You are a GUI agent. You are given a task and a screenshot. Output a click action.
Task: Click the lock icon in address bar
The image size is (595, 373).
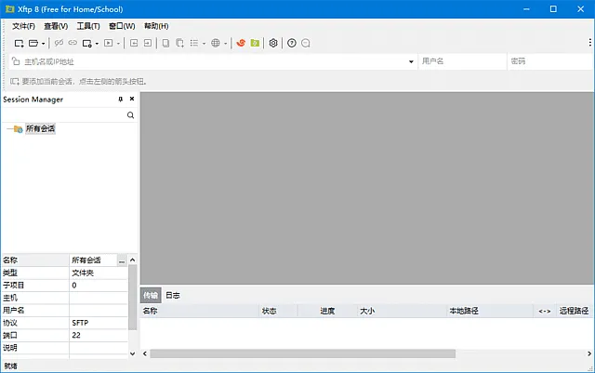pos(16,61)
